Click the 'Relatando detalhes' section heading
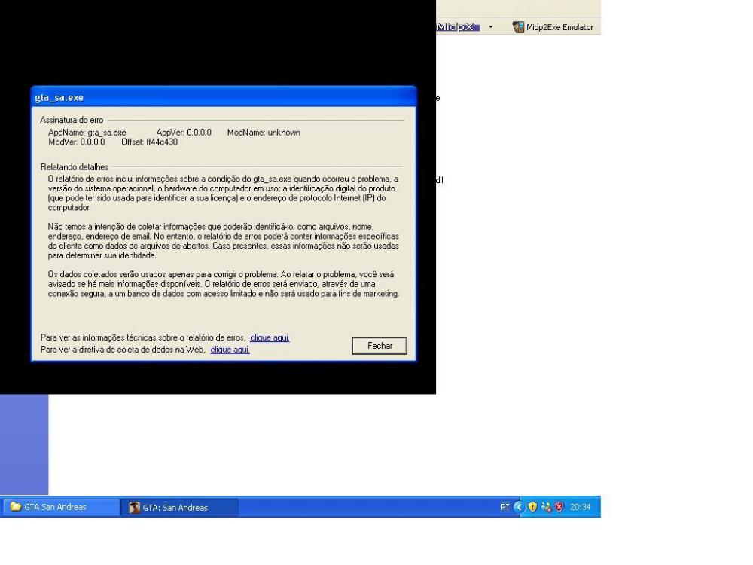The image size is (753, 565). pyautogui.click(x=75, y=167)
